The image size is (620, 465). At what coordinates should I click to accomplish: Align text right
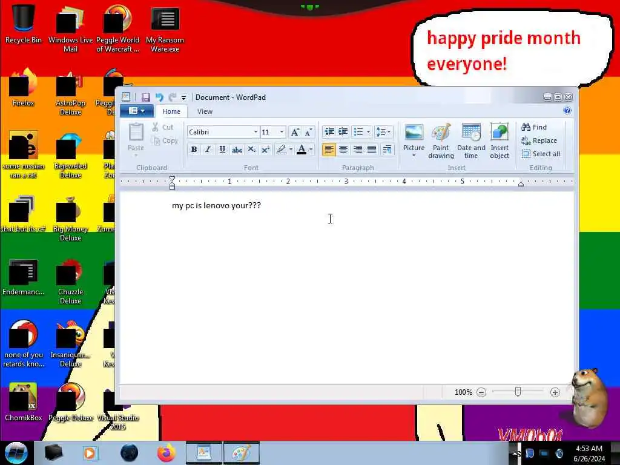pyautogui.click(x=357, y=150)
